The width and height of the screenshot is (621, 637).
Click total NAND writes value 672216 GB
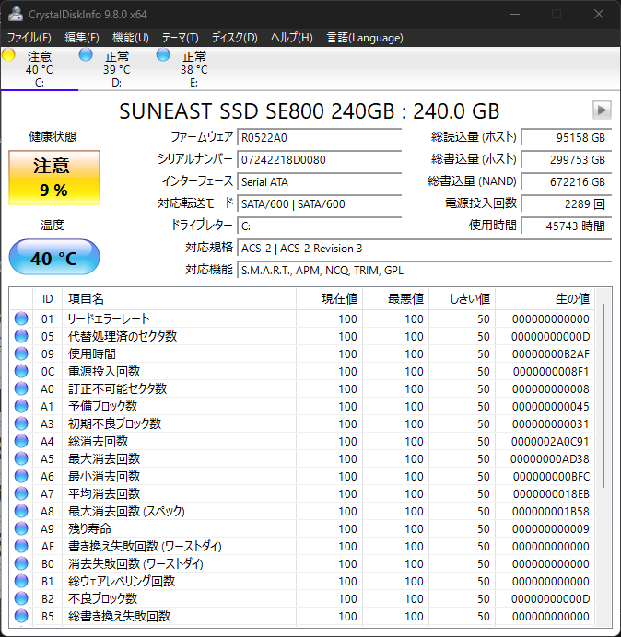click(x=567, y=181)
